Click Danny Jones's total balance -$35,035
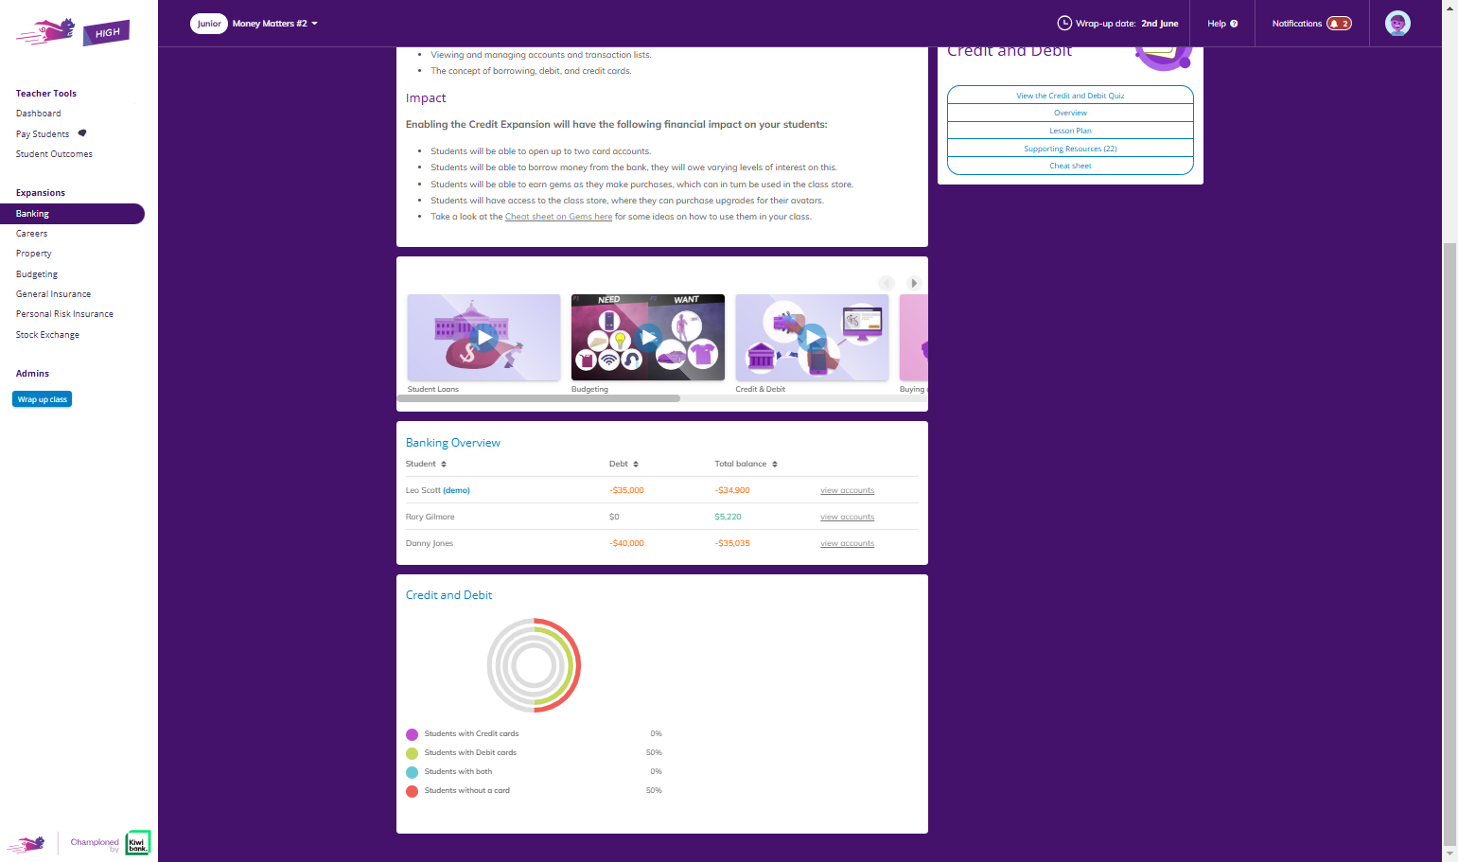This screenshot has height=862, width=1458. pos(732,543)
